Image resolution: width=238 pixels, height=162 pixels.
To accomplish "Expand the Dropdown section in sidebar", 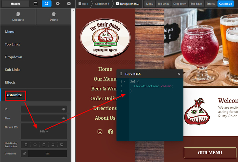I will (x=13, y=57).
